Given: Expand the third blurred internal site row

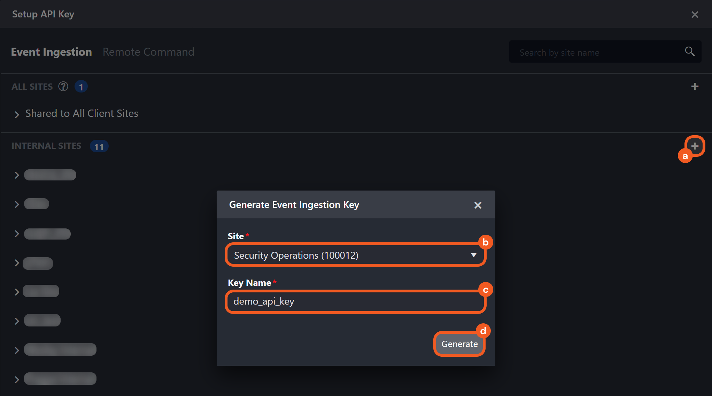Looking at the screenshot, I should (x=17, y=234).
